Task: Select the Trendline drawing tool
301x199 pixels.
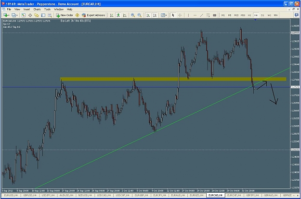Action: pyautogui.click(x=201, y=15)
